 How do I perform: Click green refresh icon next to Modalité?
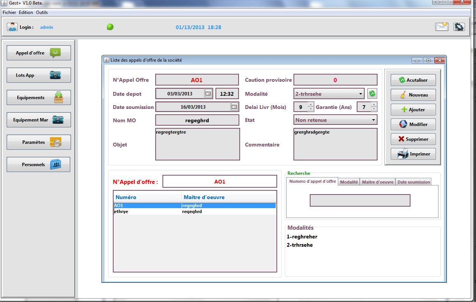tap(372, 93)
